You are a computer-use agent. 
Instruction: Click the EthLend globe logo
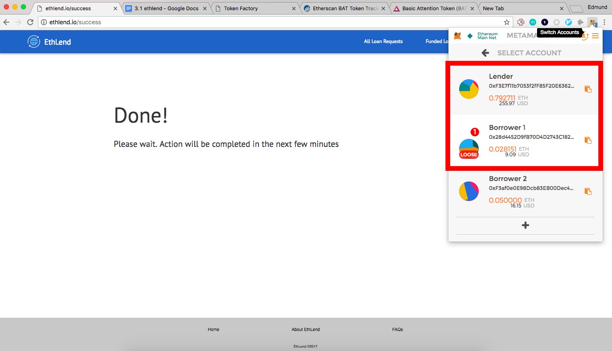pos(34,42)
